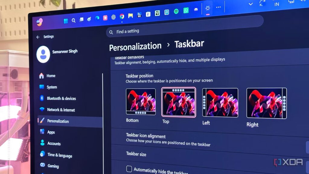Launch Google Chrome from the taskbar
The image size is (309, 174).
122,16
